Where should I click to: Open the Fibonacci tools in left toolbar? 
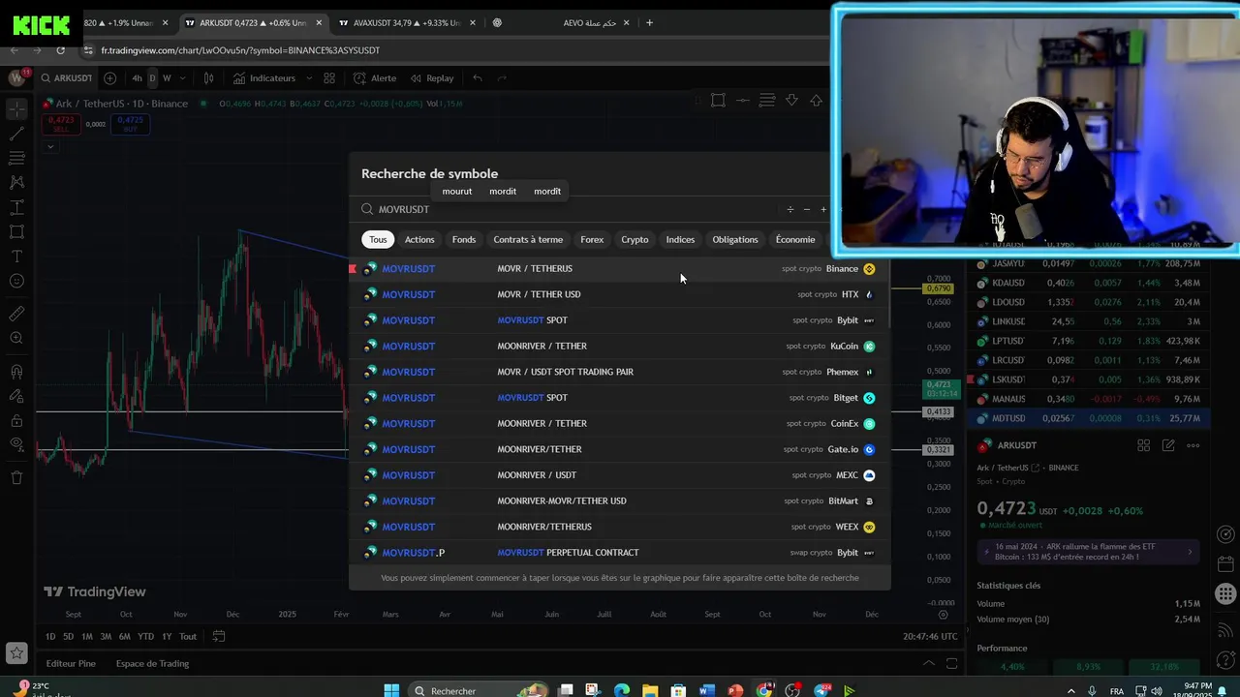16,158
